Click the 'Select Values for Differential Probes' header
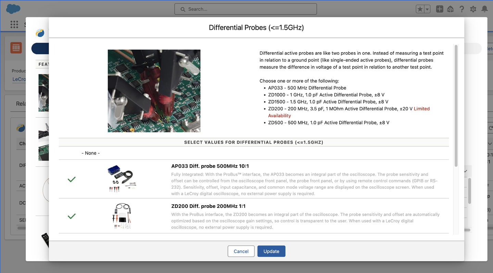 [254, 142]
